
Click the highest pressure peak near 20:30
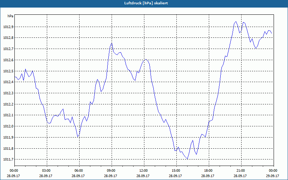[x=236, y=22]
